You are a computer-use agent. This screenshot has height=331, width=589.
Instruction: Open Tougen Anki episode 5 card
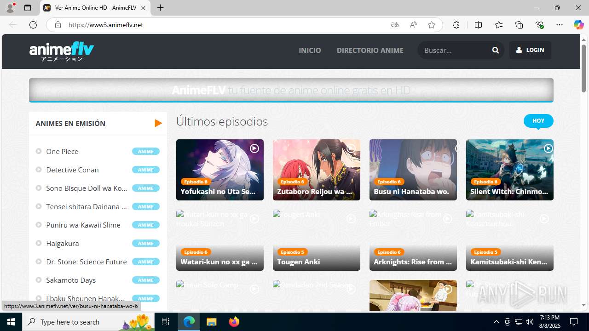tap(317, 240)
